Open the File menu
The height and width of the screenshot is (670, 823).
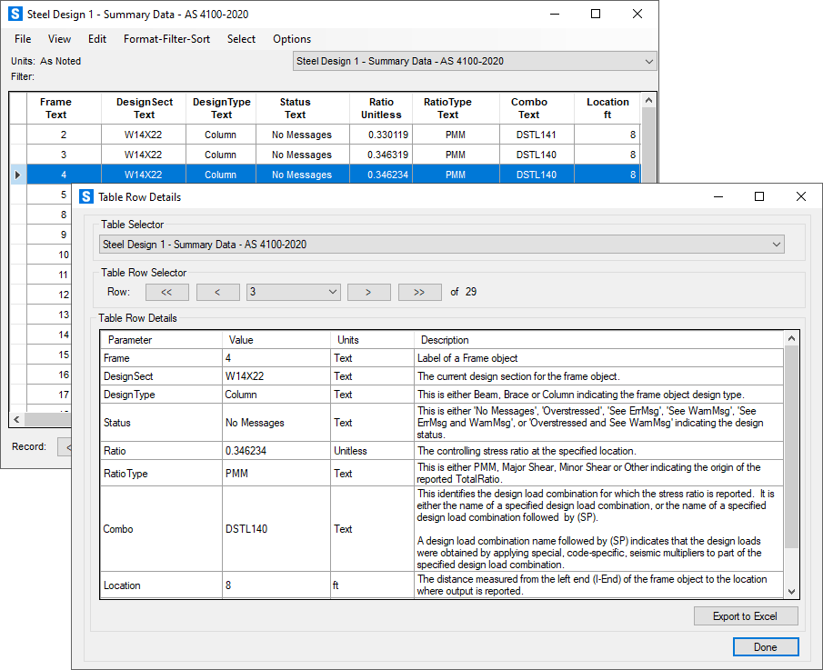pyautogui.click(x=23, y=39)
